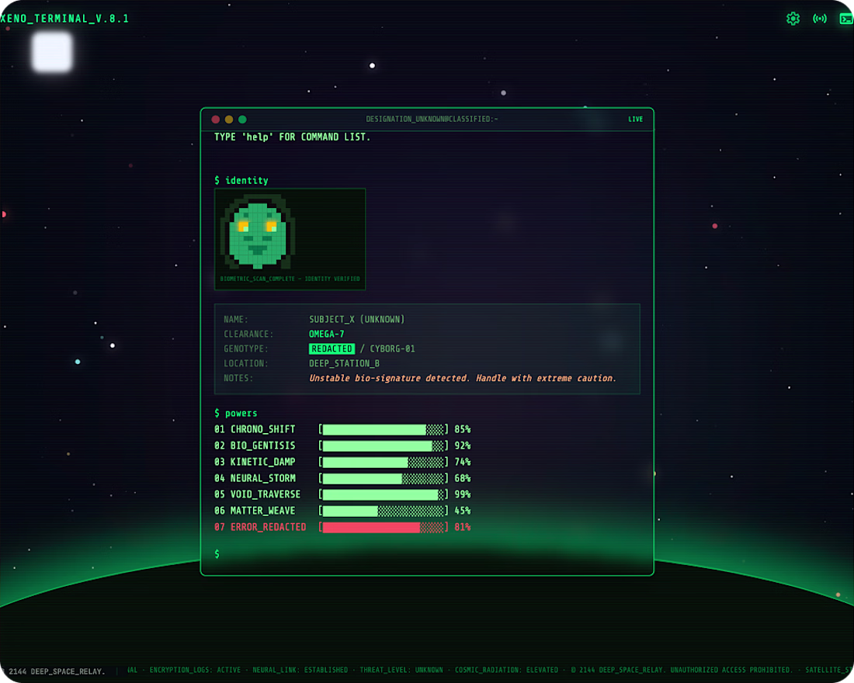
Task: Click the alien biometric portrait
Action: tap(258, 231)
